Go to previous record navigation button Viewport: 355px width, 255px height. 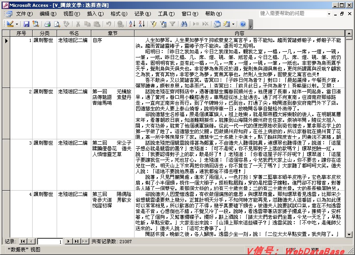(x=31, y=242)
